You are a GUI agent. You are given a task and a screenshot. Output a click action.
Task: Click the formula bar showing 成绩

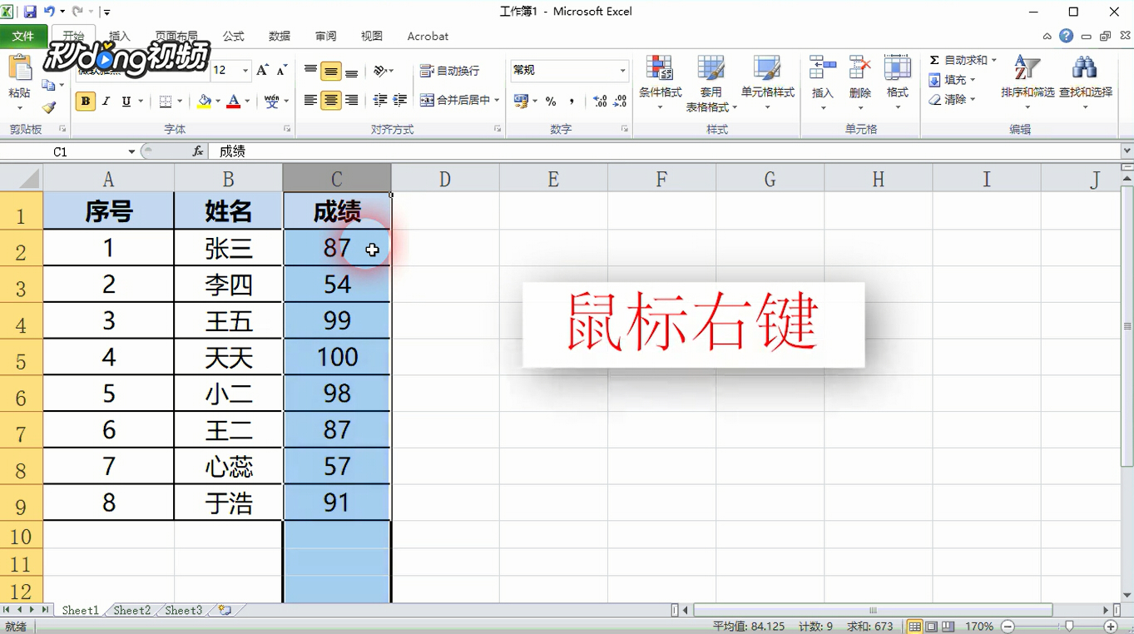tap(665, 151)
